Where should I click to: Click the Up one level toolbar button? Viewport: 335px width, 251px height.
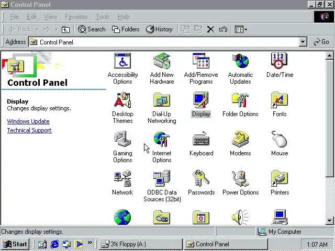pyautogui.click(x=65, y=29)
